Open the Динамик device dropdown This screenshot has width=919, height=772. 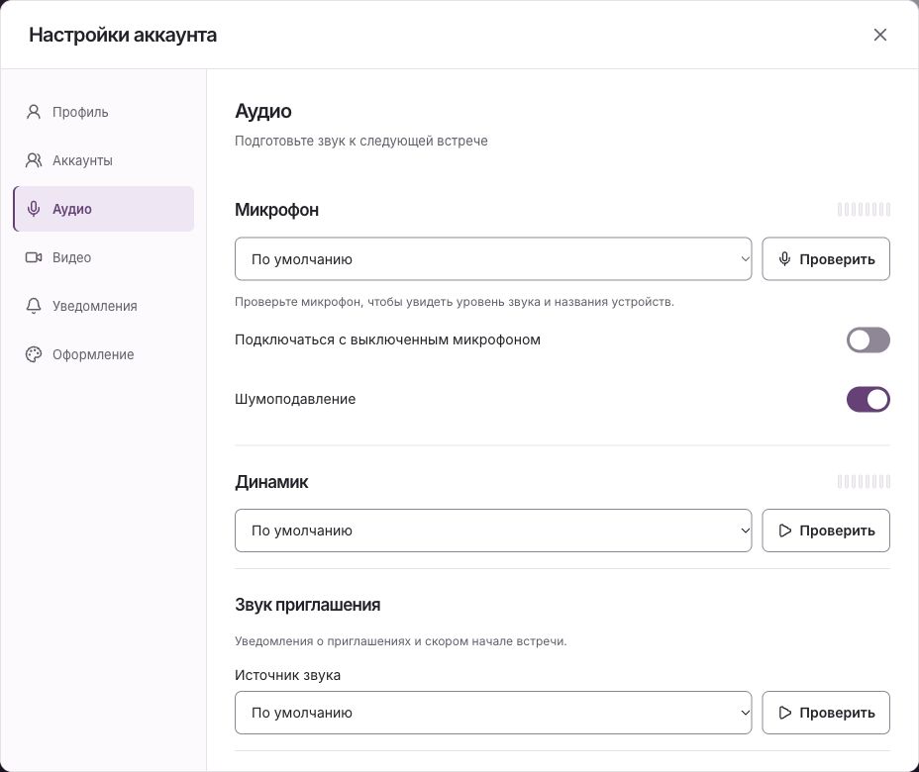click(493, 531)
